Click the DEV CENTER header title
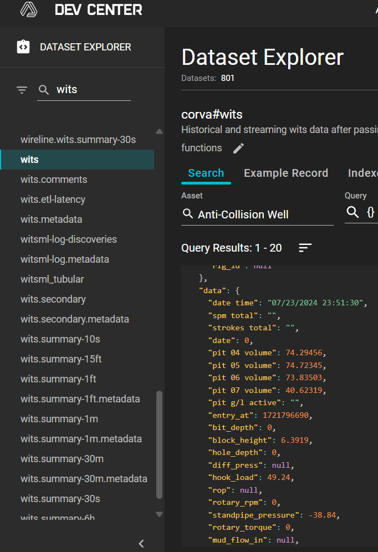 point(99,10)
